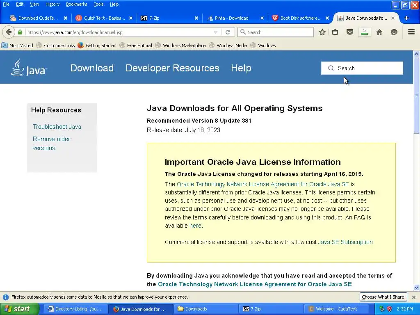
Task: Open the Windows Marketplace bookmark
Action: [x=181, y=45]
